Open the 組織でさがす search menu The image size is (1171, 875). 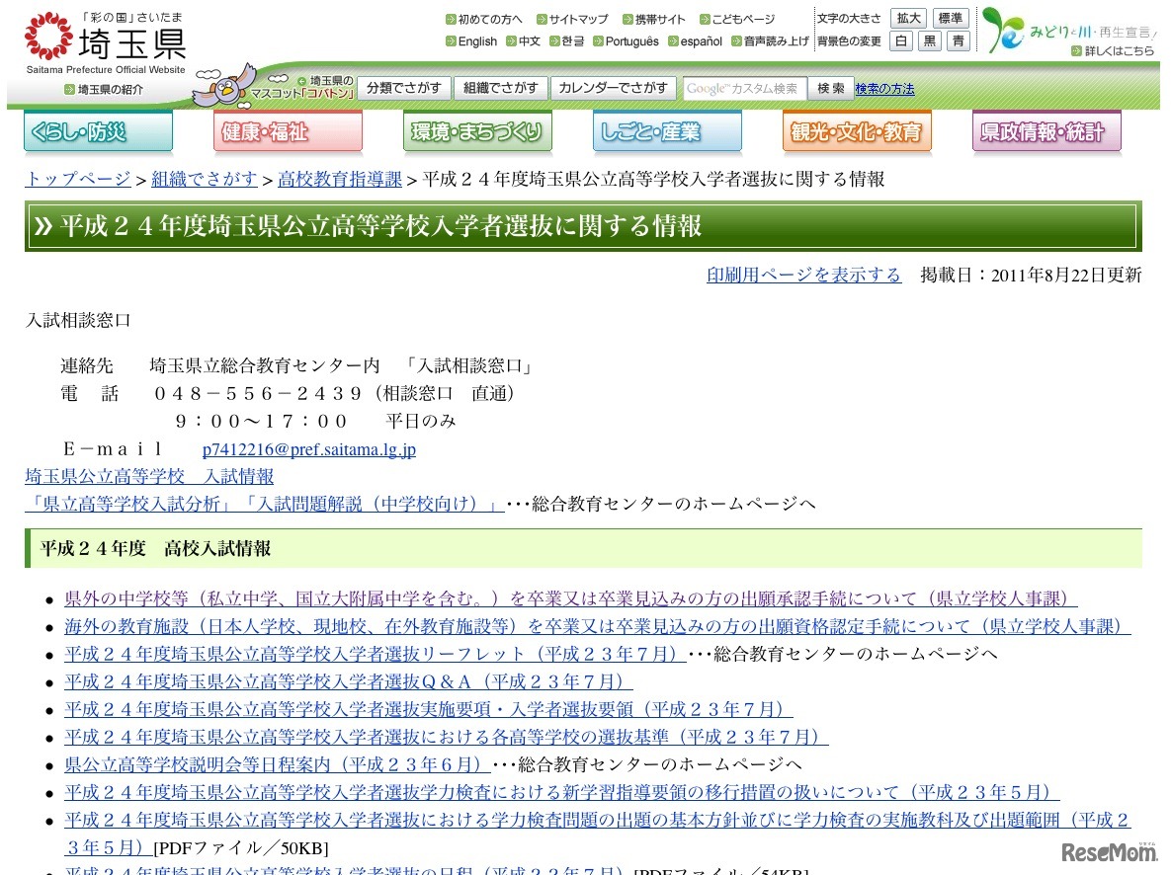point(500,87)
